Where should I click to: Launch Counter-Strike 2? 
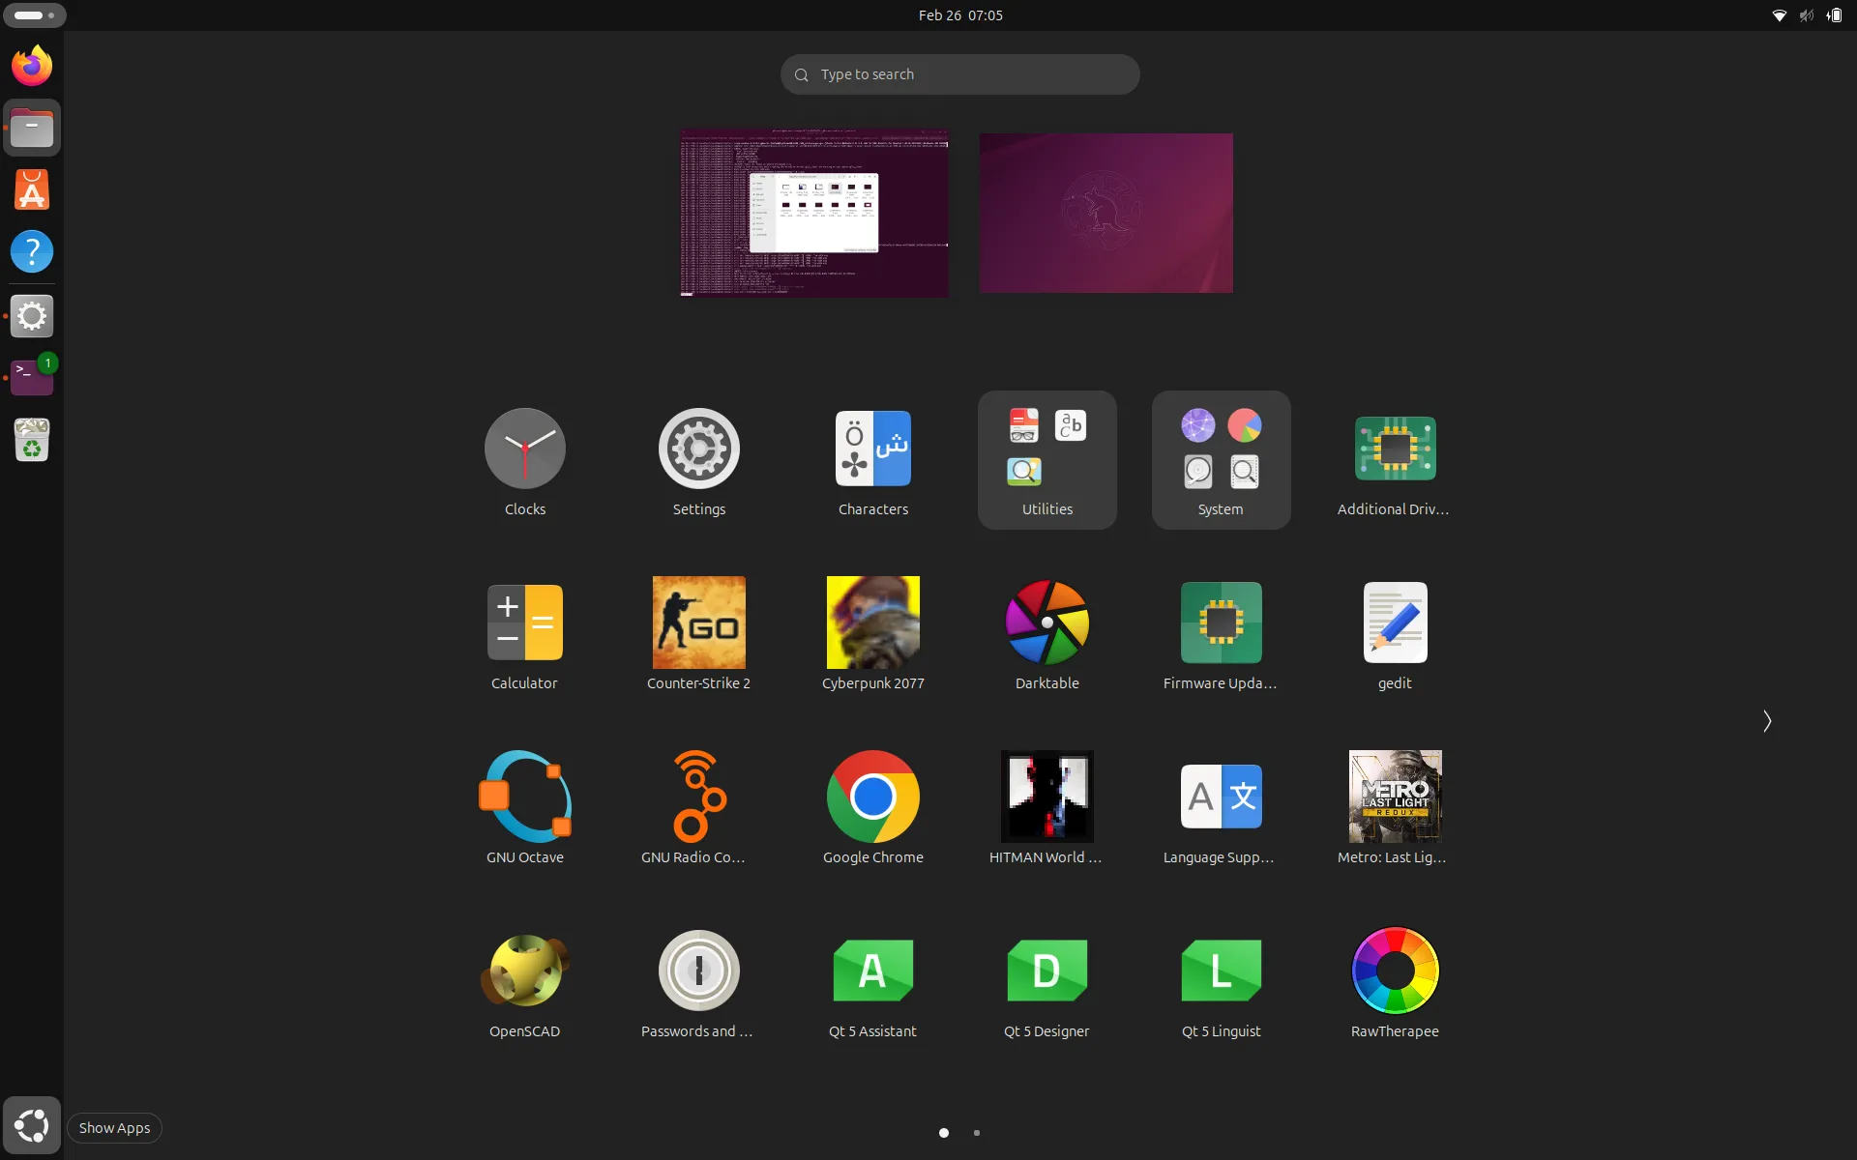pos(698,623)
